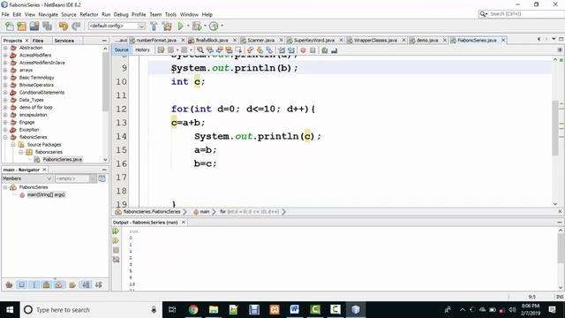Collapse the Source Packages node
Viewport: 565px width, 318px height.
click(x=13, y=145)
